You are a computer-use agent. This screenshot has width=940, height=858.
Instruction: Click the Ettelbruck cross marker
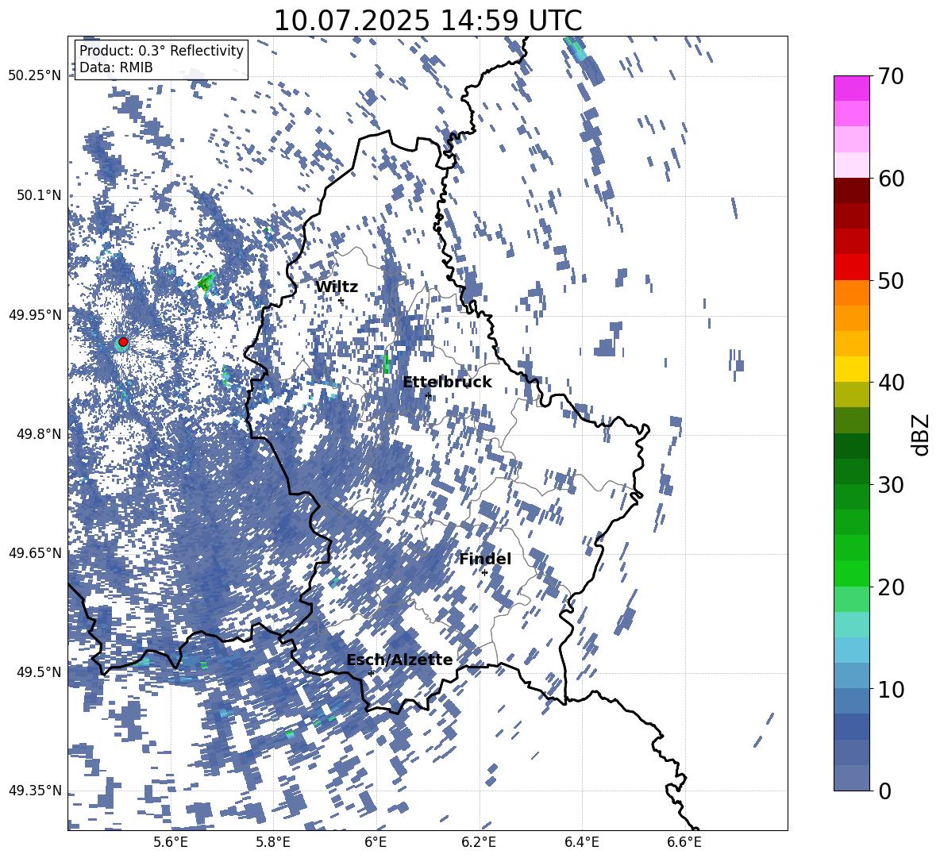pyautogui.click(x=428, y=395)
